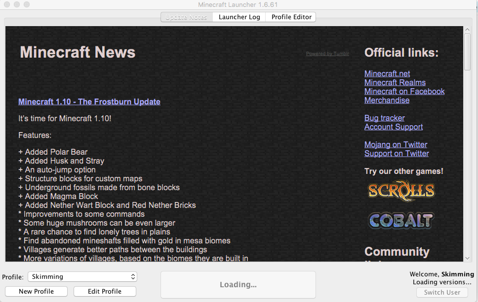478x302 pixels.
Task: Open the Minecraft 1.10 Frostburn Update article
Action: coord(89,101)
